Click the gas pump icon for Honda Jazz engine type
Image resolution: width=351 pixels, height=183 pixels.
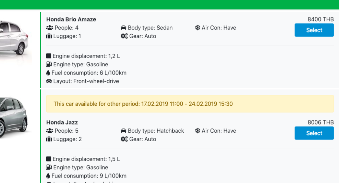click(x=49, y=167)
